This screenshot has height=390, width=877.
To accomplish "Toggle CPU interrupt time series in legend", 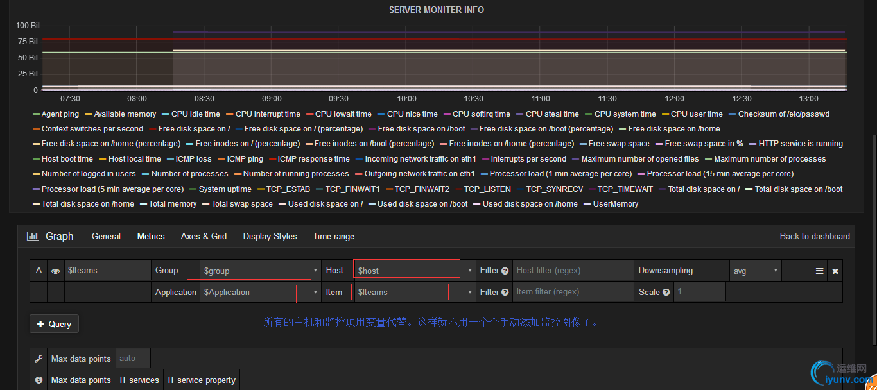I will point(268,114).
